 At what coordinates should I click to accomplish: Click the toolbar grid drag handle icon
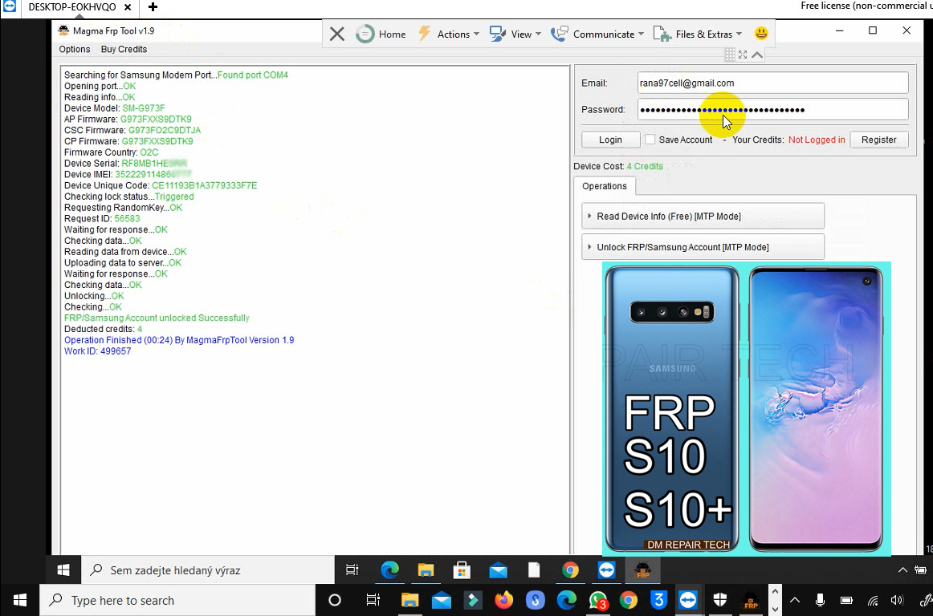[730, 55]
